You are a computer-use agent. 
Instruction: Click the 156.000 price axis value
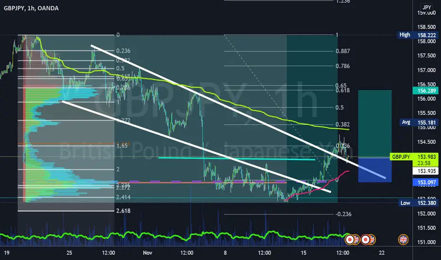click(426, 99)
